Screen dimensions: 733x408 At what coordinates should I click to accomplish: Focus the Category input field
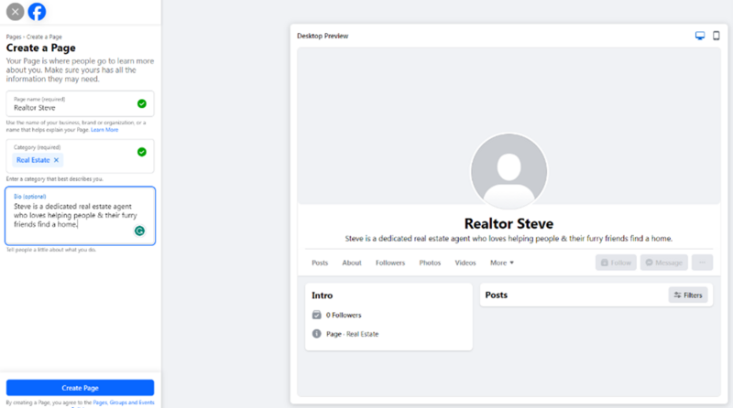point(80,156)
